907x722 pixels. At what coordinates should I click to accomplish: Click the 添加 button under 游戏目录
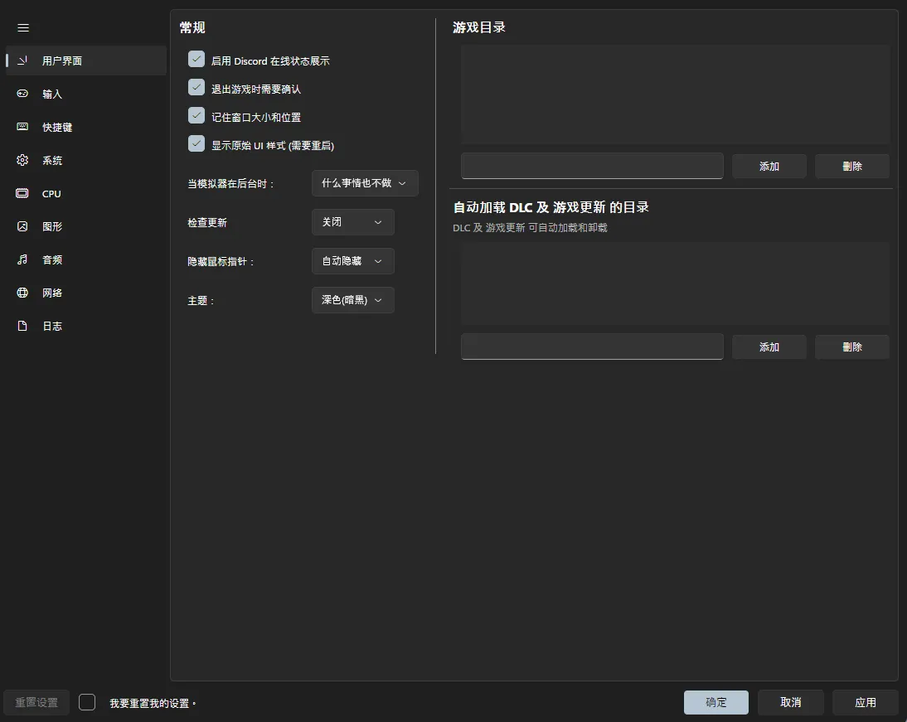click(769, 166)
